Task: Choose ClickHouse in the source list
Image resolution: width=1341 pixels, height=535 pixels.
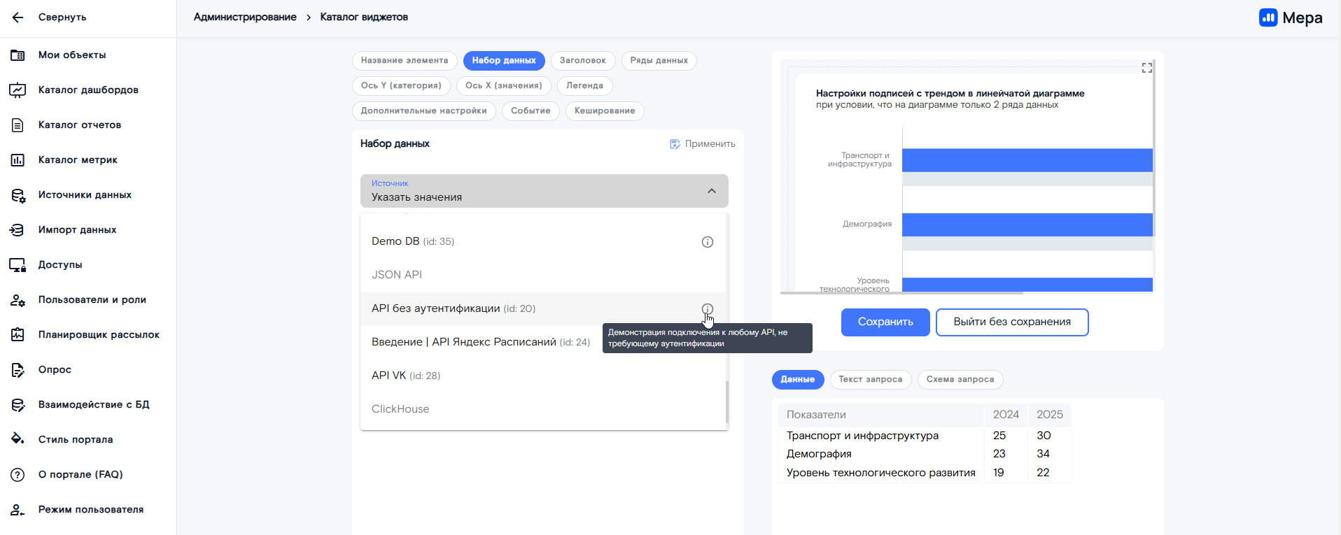Action: (x=400, y=409)
